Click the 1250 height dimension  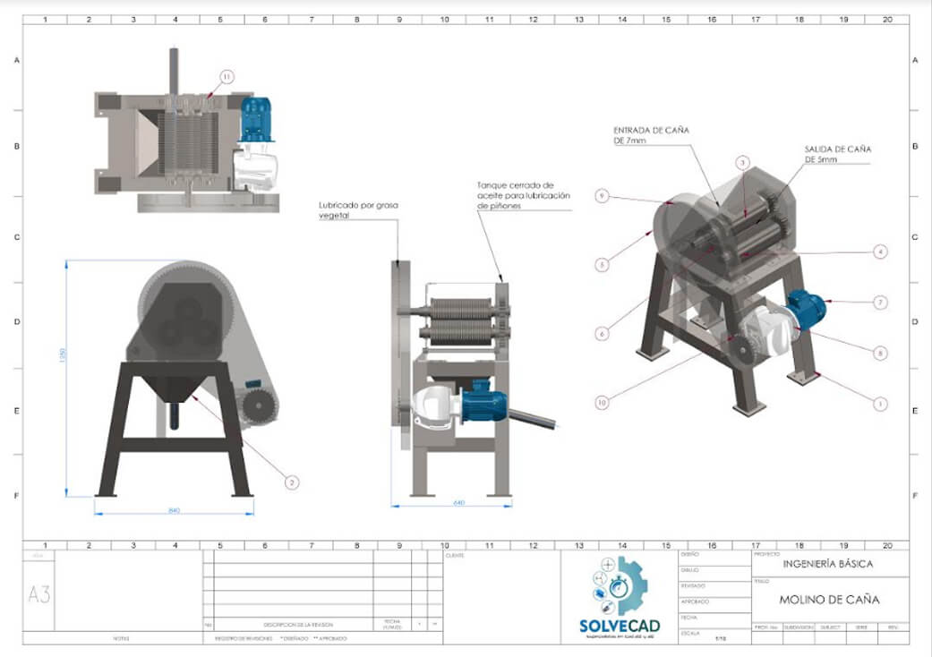(x=63, y=355)
